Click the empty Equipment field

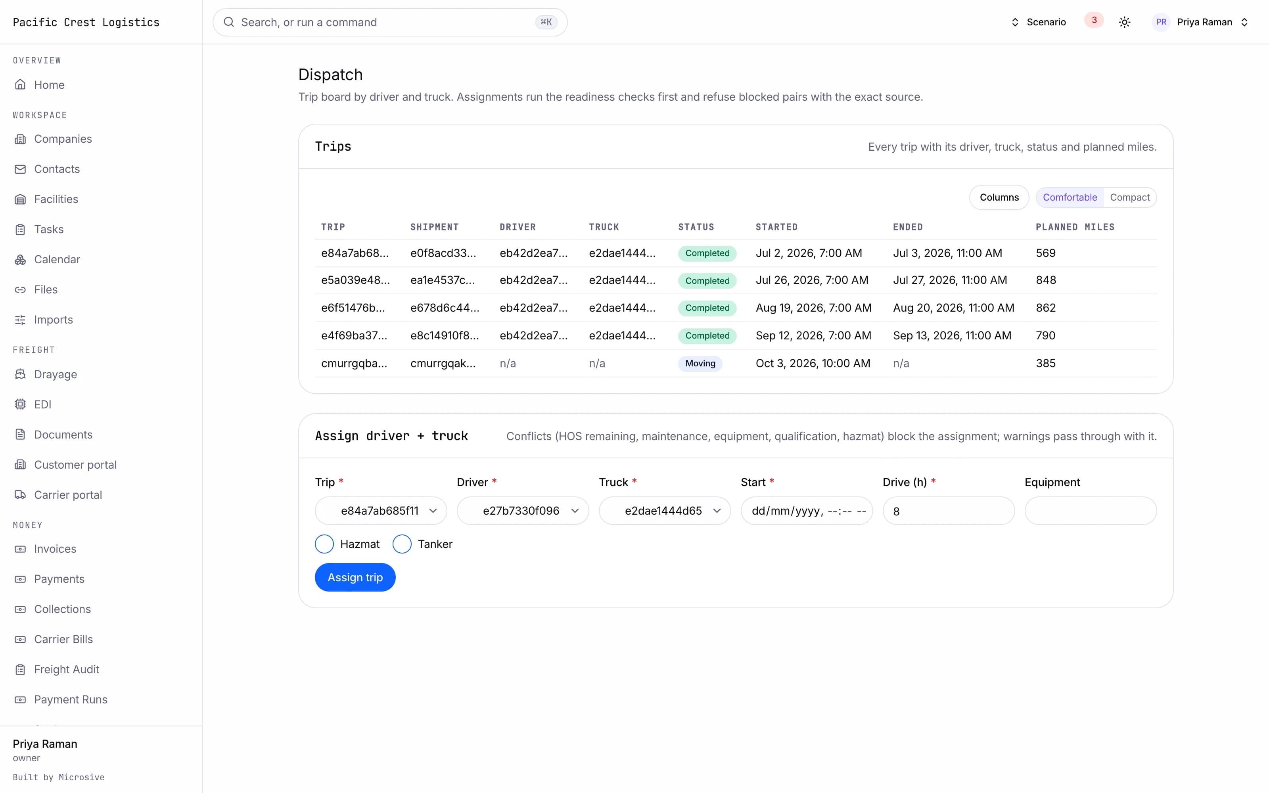[x=1091, y=511]
